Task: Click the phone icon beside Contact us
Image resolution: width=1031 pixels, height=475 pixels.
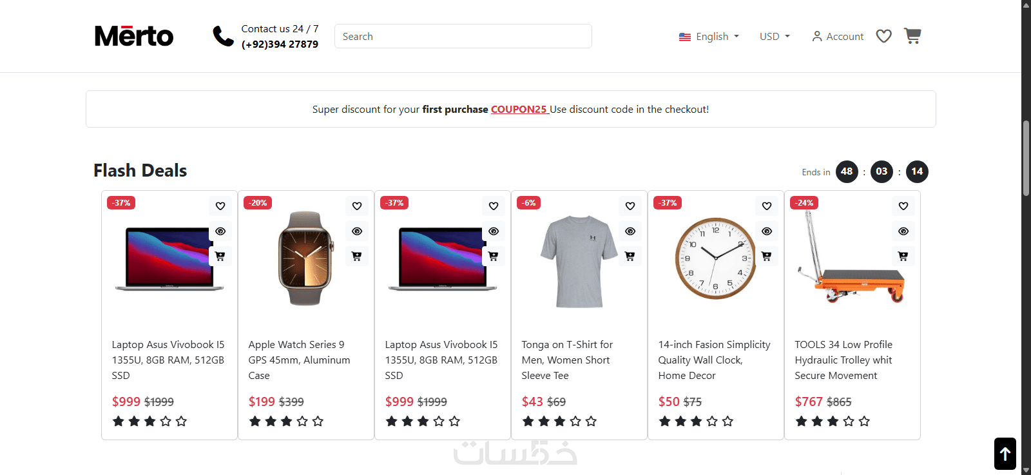Action: point(223,36)
